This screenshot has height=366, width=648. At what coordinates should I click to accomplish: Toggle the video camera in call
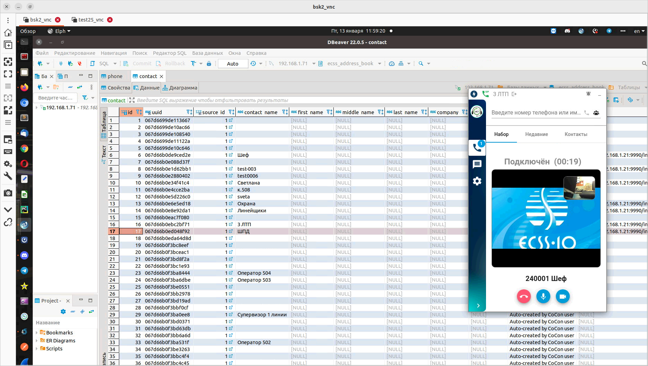[x=562, y=297]
